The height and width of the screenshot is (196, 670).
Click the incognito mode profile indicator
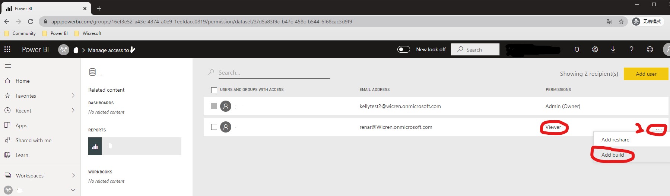648,22
